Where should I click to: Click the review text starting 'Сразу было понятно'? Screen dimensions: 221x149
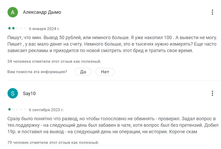pos(112,125)
